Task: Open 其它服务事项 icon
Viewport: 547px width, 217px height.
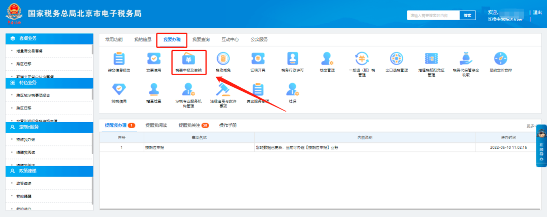Action: click(x=258, y=89)
